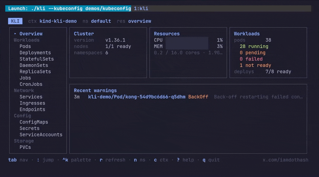The height and width of the screenshot is (177, 319).
Task: Click the Config section header
Action: point(22,116)
